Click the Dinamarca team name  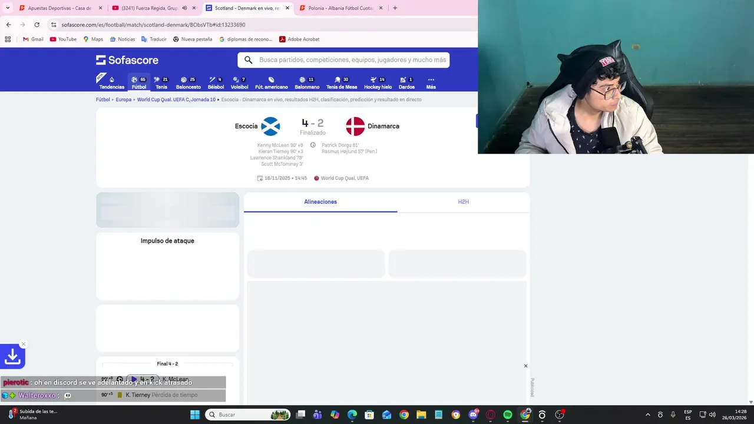click(x=383, y=126)
